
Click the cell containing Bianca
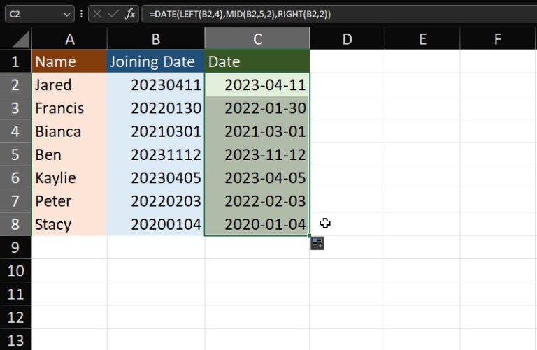69,131
